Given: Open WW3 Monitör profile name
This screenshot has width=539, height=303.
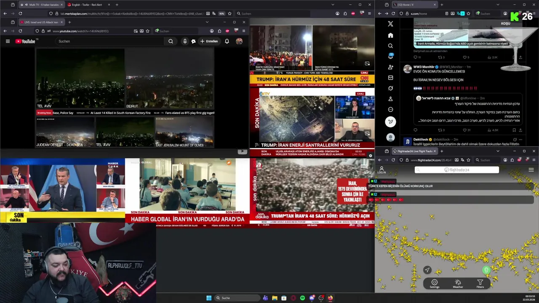Looking at the screenshot, I should pos(424,67).
